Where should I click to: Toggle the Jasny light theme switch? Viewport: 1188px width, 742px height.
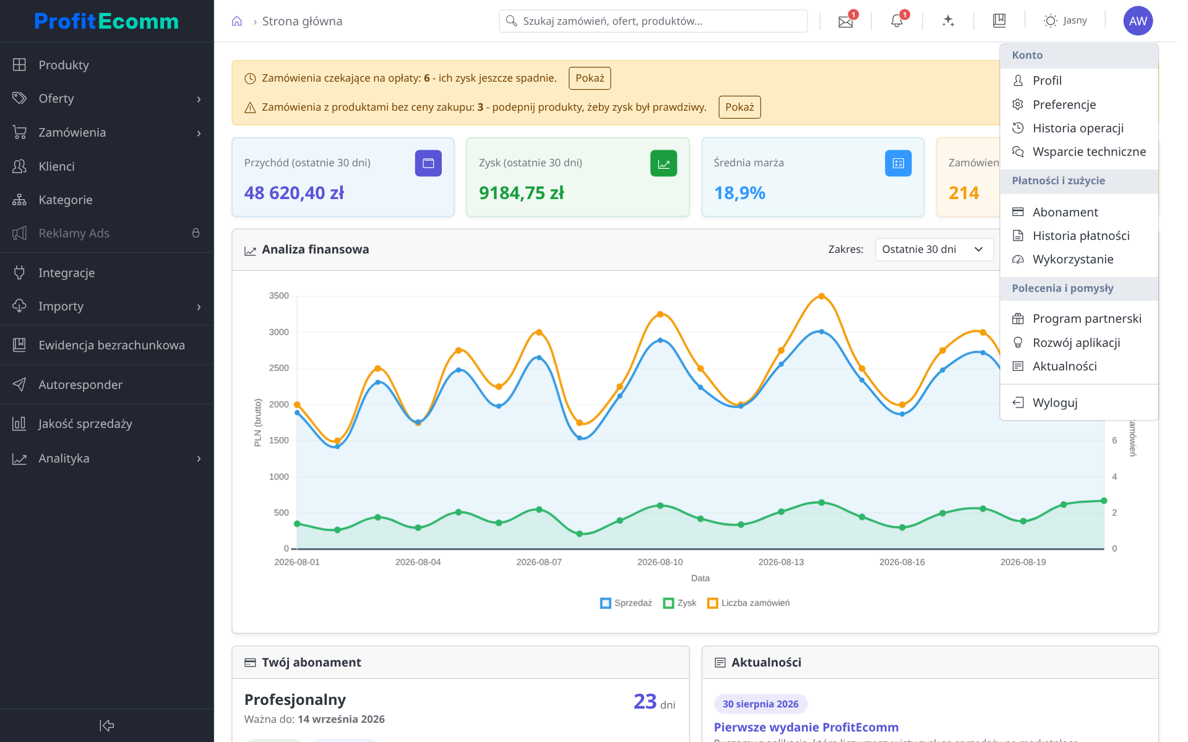tap(1065, 21)
